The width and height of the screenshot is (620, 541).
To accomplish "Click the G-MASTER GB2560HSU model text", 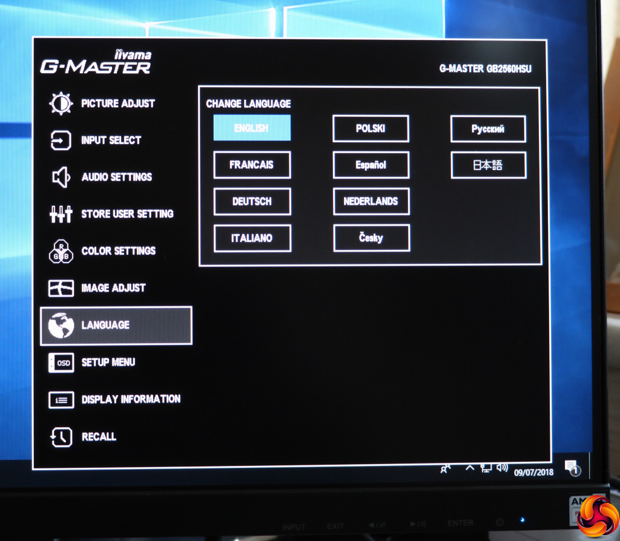I will [x=485, y=69].
